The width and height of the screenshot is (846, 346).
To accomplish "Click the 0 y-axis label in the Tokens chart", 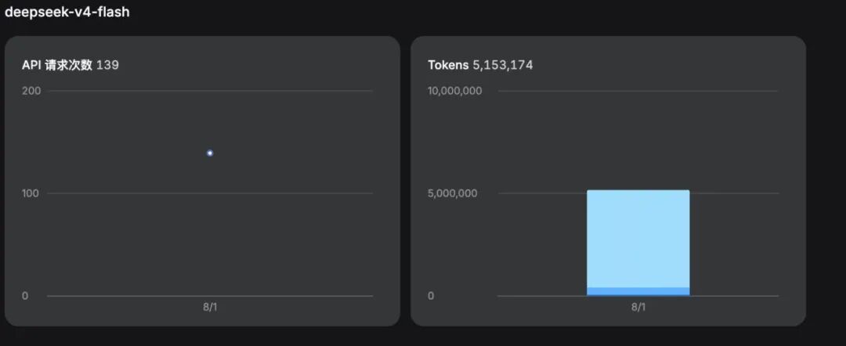I will point(431,296).
